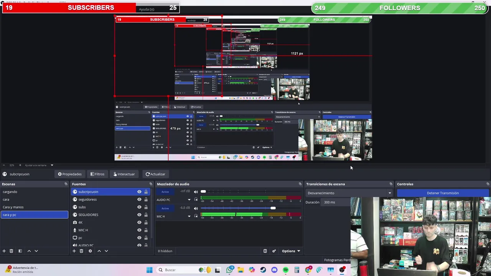Undock the Mezclador de audio panel
This screenshot has width=491, height=276.
coord(300,184)
